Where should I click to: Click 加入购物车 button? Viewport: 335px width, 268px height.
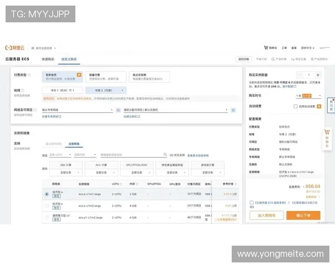pos(266,216)
